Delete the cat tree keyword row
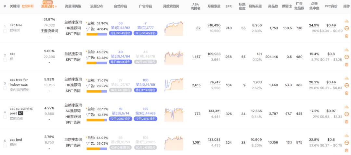 coord(346,36)
